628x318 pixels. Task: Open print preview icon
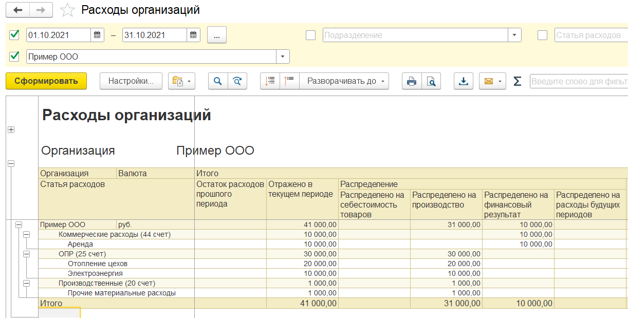coord(431,81)
